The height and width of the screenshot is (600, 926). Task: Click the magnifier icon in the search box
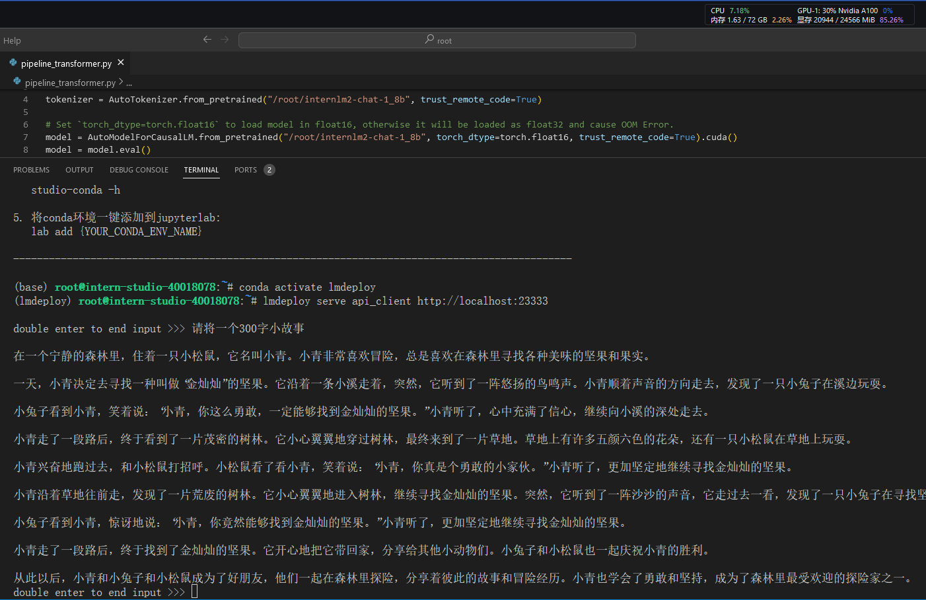point(429,40)
